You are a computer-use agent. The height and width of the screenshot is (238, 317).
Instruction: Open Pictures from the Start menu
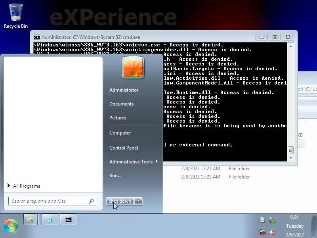(x=118, y=118)
